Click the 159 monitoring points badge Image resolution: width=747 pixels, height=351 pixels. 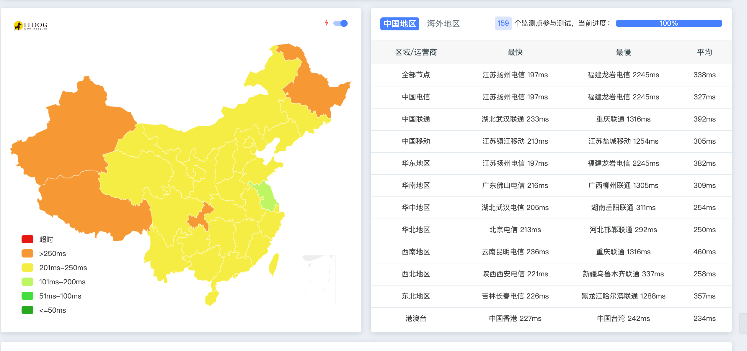(x=503, y=23)
